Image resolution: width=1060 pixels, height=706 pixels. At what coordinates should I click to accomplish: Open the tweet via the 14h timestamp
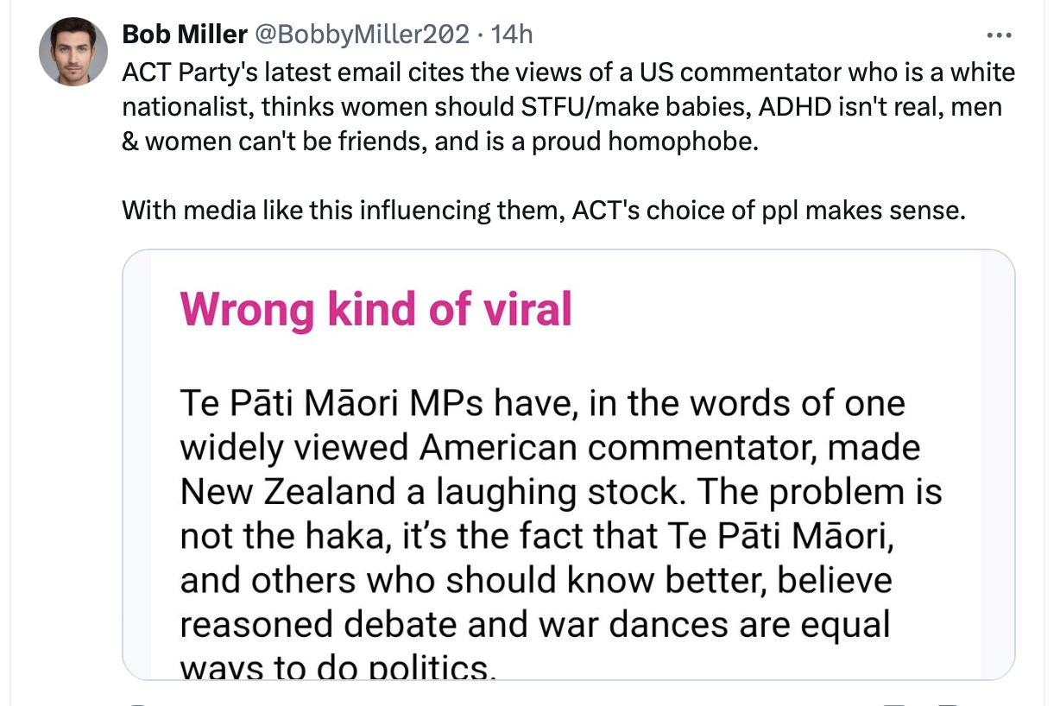click(511, 35)
